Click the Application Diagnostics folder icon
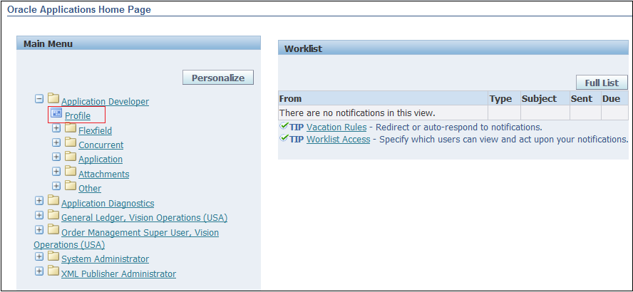This screenshot has width=633, height=292. click(x=53, y=199)
